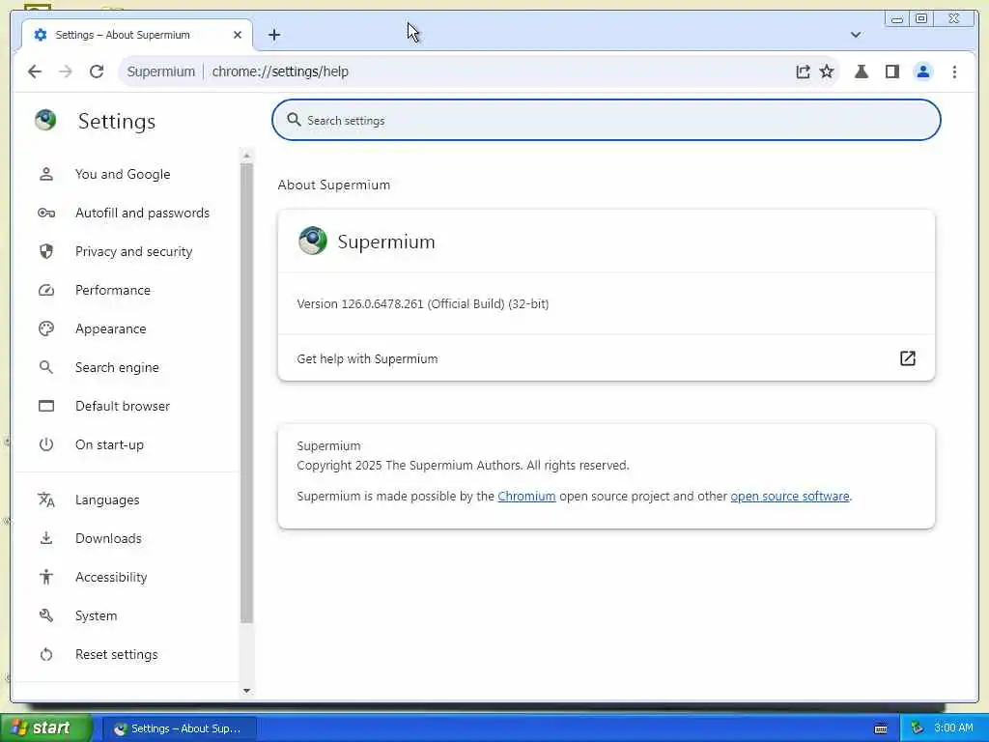
Task: Reload the settings page
Action: coord(97,71)
